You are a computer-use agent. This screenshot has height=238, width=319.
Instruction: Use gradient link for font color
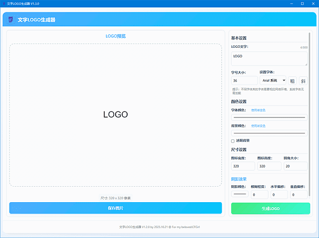[x=258, y=110]
